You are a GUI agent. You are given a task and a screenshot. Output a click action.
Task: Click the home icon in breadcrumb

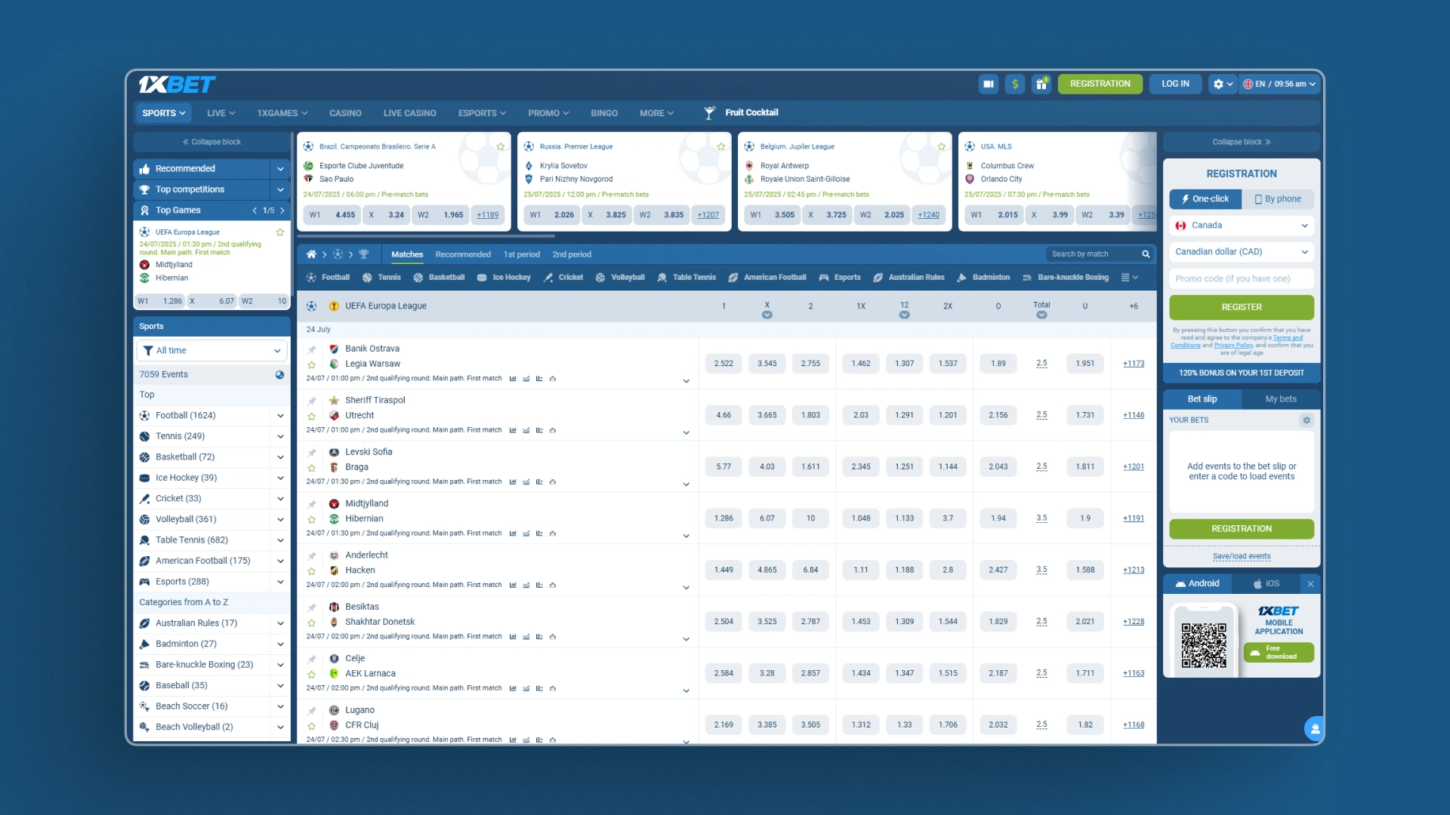[311, 254]
